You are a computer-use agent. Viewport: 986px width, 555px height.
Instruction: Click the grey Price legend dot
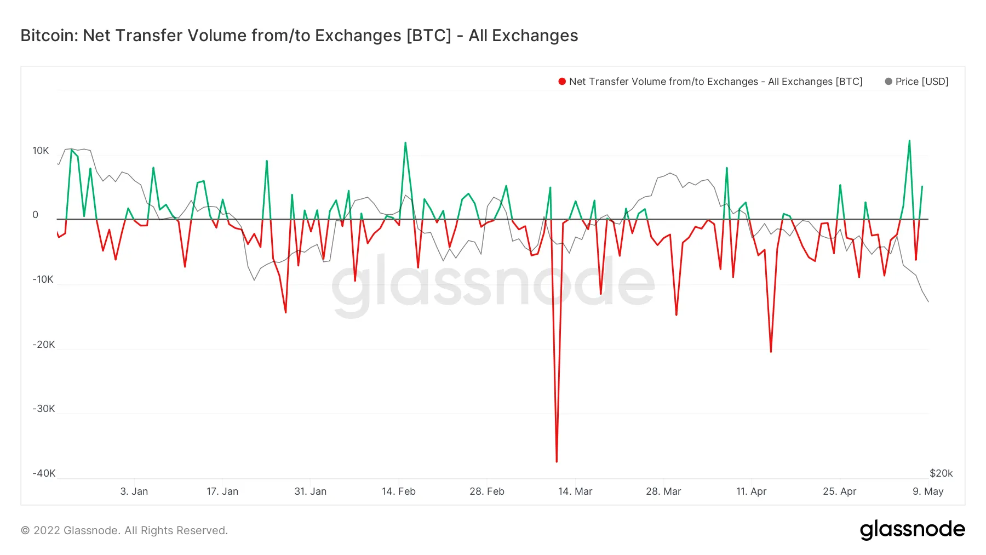point(888,82)
